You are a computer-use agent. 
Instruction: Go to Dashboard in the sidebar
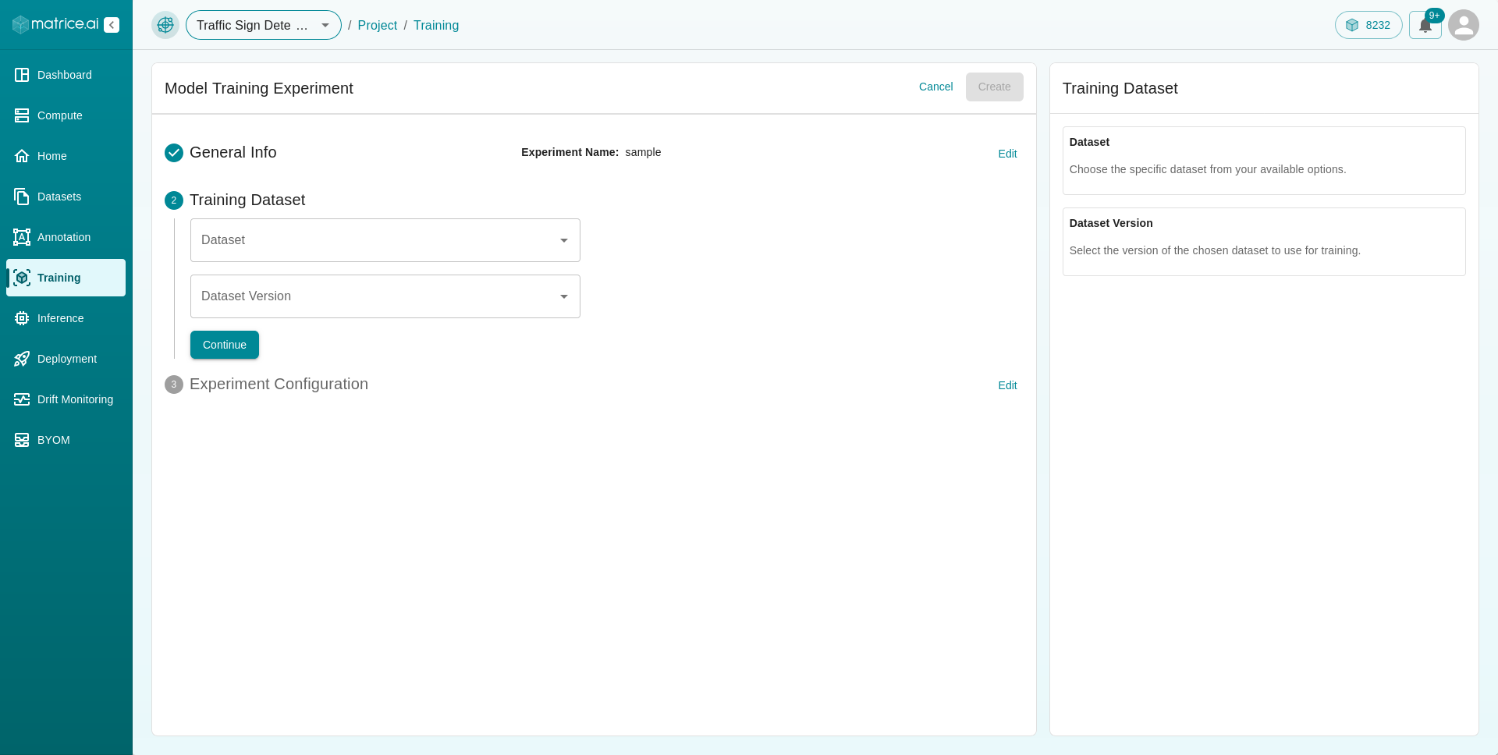(x=66, y=75)
